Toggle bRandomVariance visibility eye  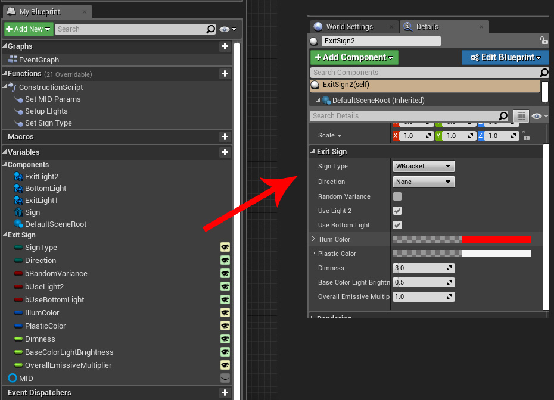coord(225,273)
